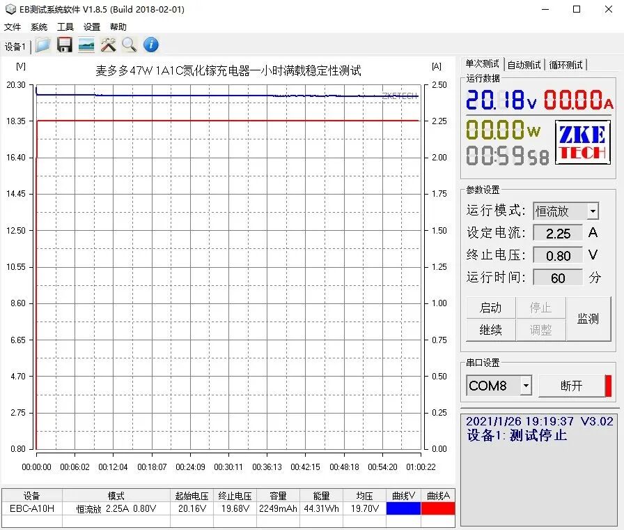The width and height of the screenshot is (624, 530).
Task: Open the 设置 menu
Action: pos(91,26)
